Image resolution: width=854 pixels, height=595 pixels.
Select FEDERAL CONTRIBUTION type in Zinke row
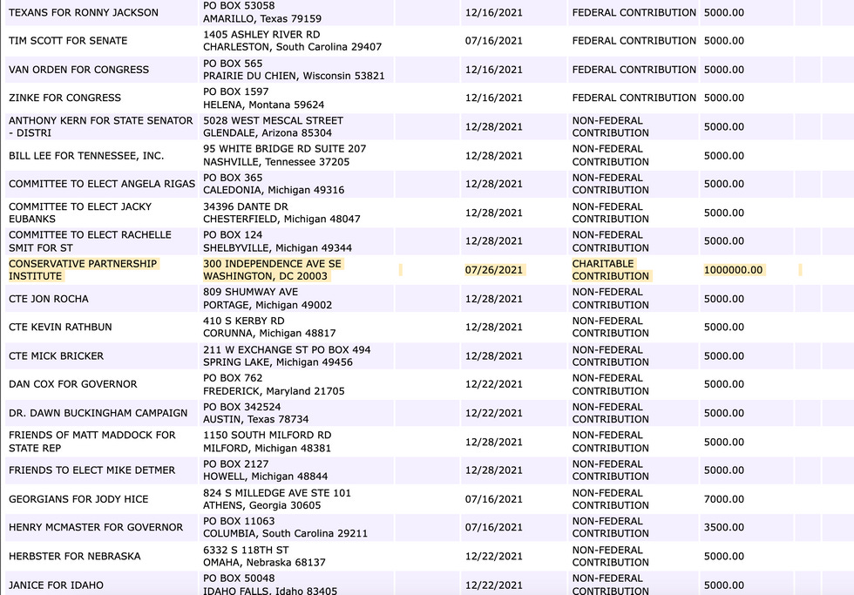pyautogui.click(x=634, y=98)
